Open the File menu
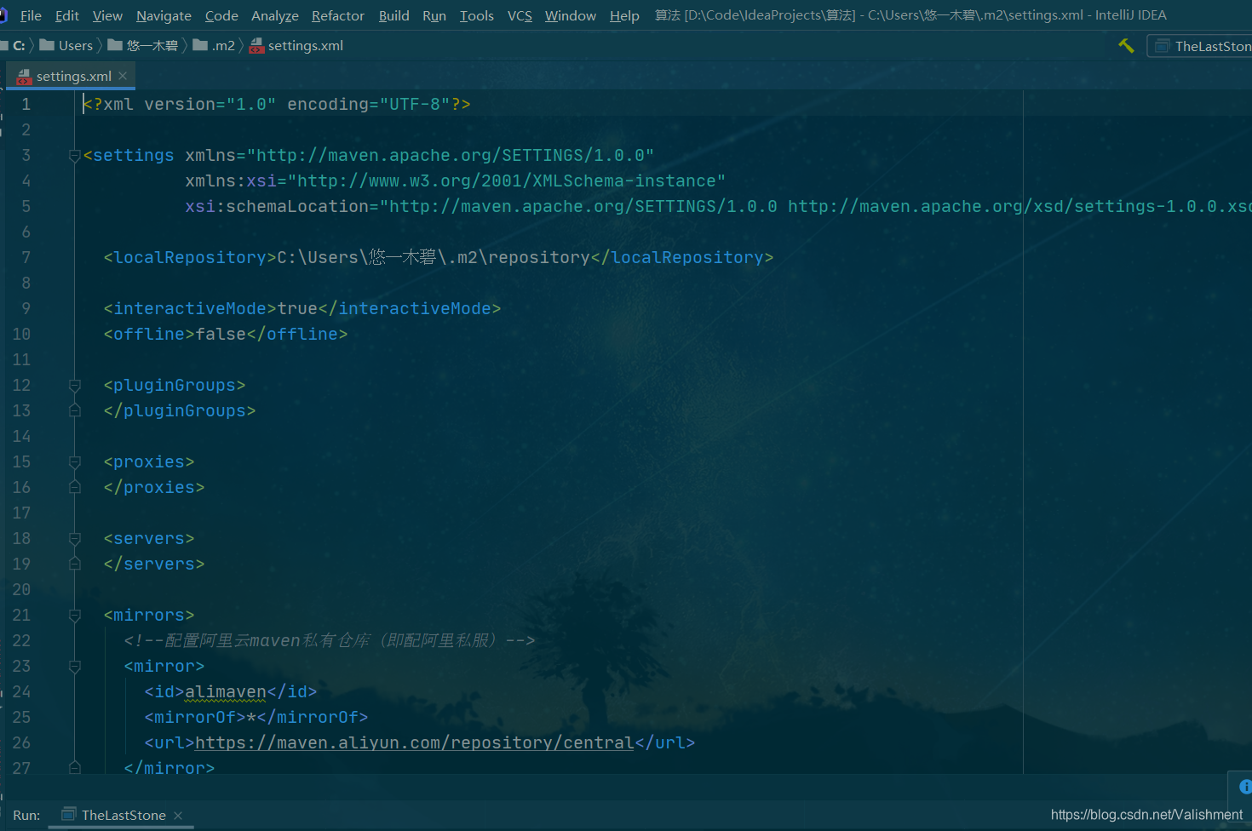The width and height of the screenshot is (1252, 831). click(31, 15)
